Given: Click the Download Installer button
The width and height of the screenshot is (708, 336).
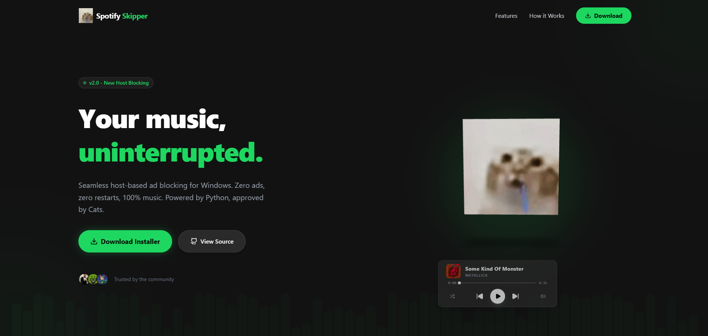Looking at the screenshot, I should point(125,241).
